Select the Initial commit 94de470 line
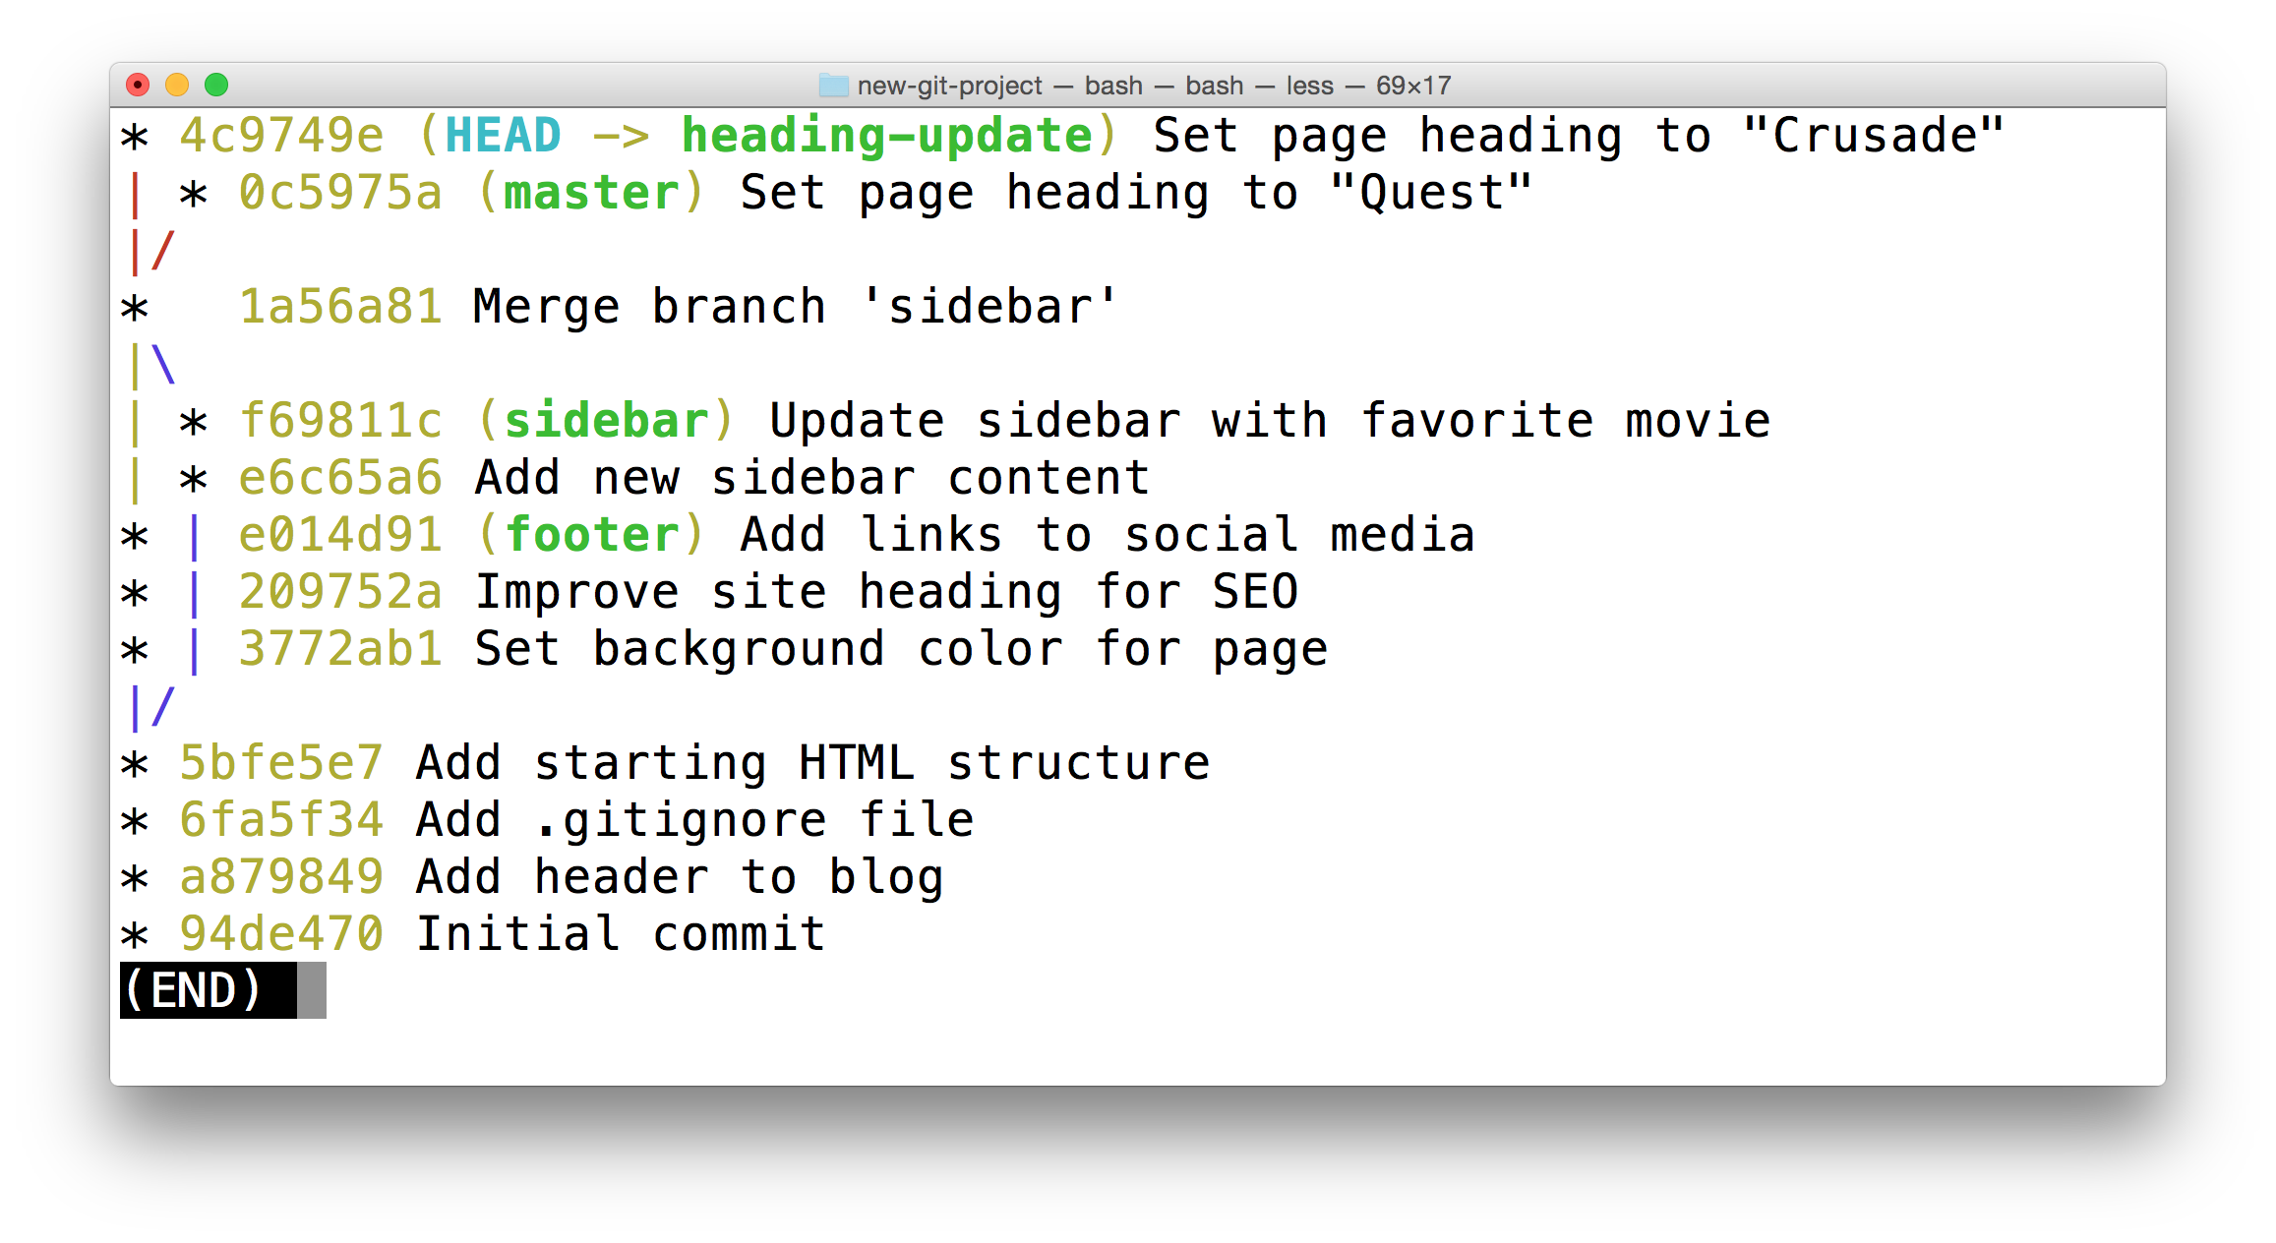This screenshot has width=2276, height=1243. tap(282, 931)
